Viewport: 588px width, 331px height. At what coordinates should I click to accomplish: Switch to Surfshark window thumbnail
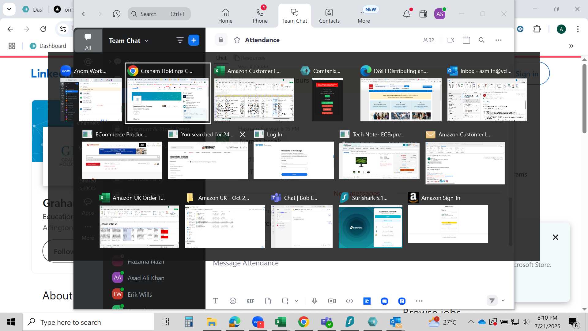pos(371,226)
